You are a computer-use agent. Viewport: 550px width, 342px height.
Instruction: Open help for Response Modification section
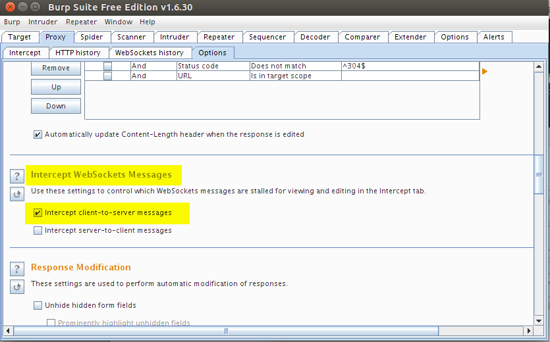point(17,269)
